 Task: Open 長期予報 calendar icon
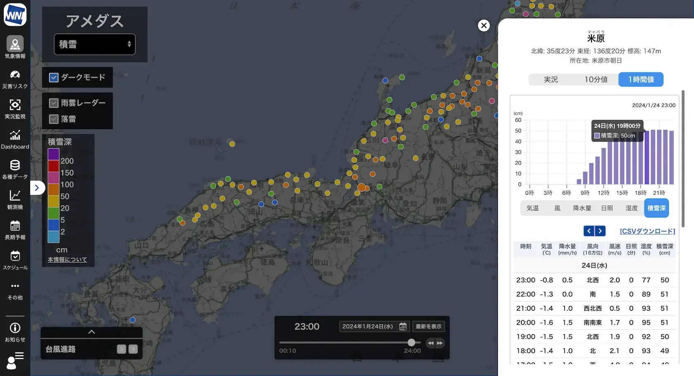tap(15, 230)
